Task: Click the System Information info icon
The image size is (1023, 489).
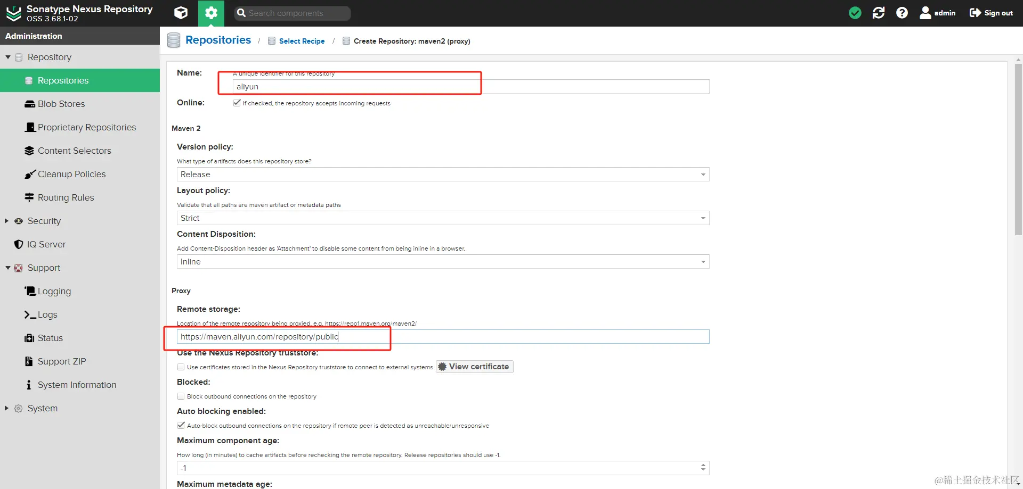Action: pyautogui.click(x=29, y=385)
